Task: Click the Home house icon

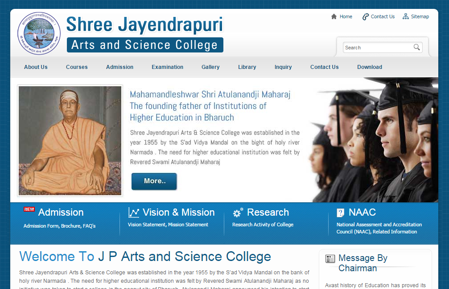Action: 334,16
